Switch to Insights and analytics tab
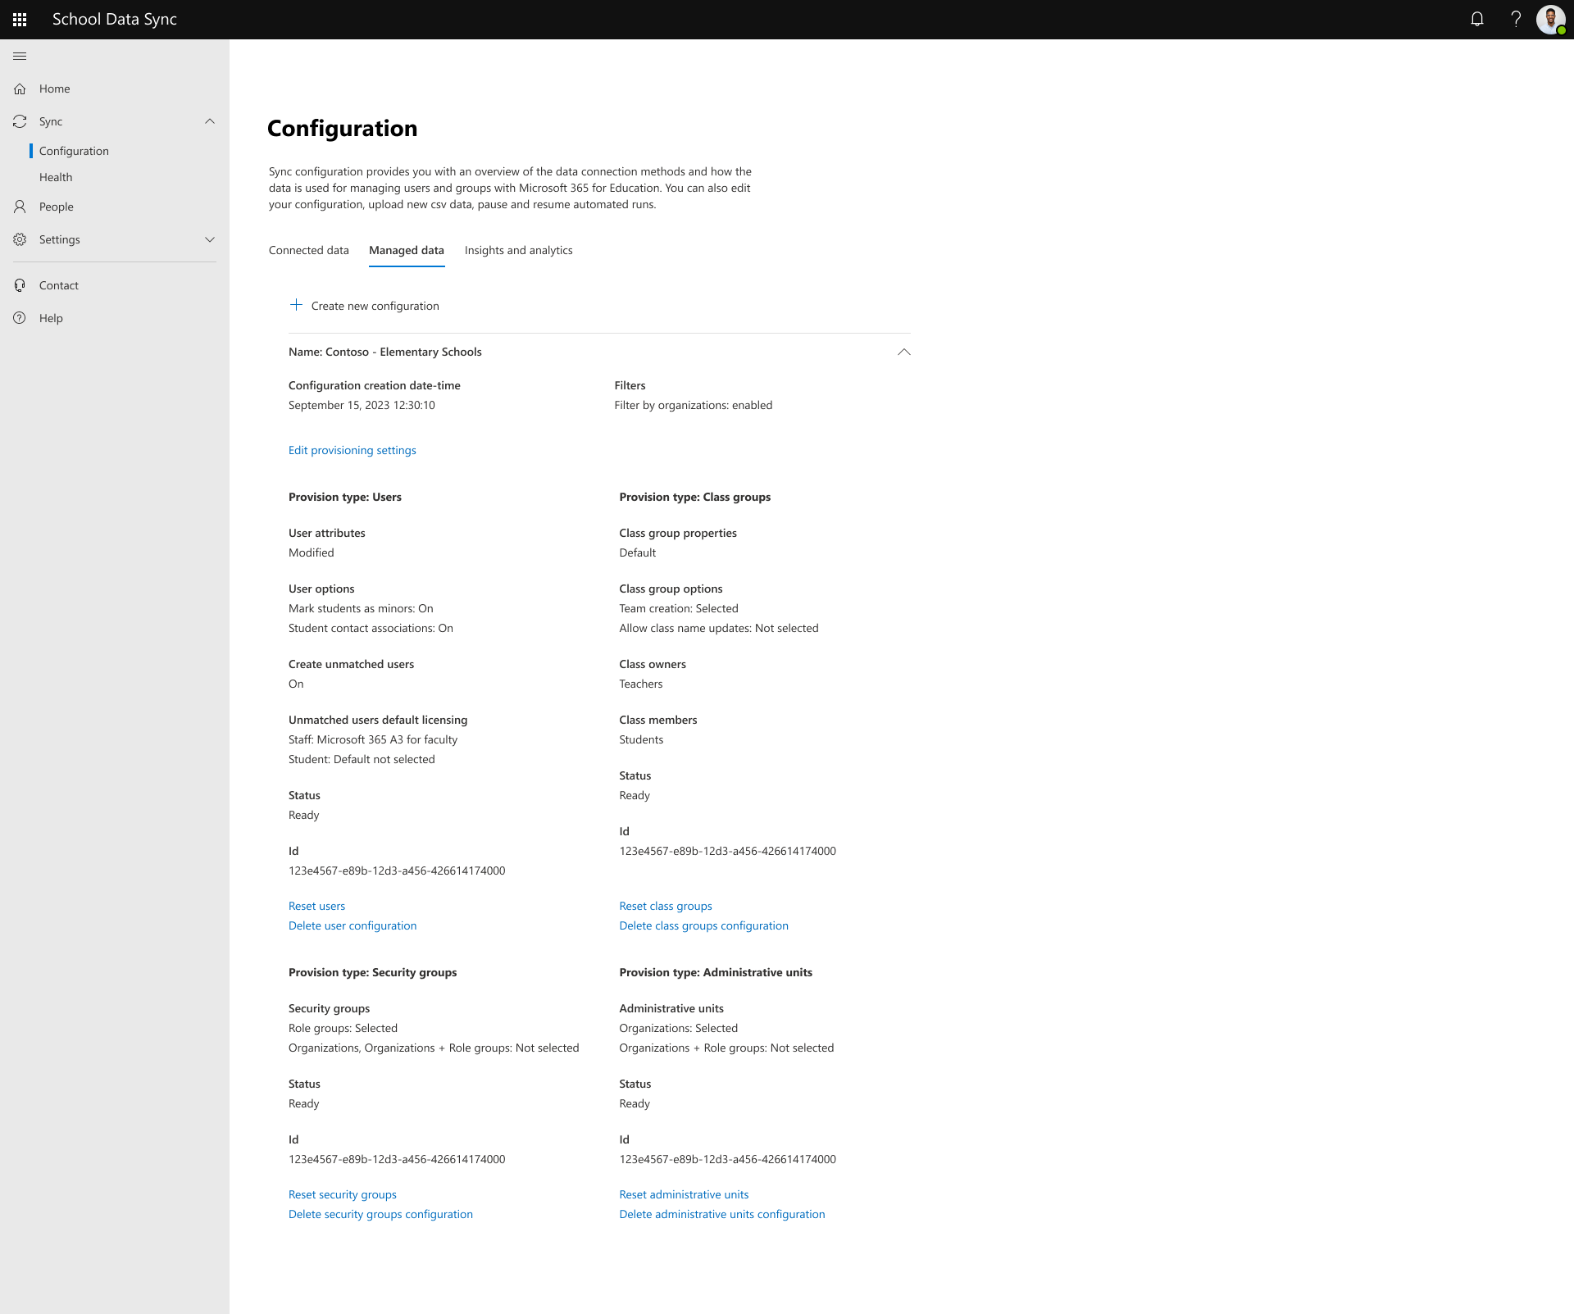The width and height of the screenshot is (1574, 1314). point(518,250)
